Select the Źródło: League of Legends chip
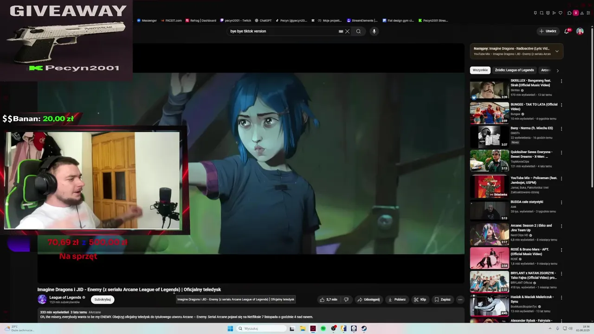The height and width of the screenshot is (334, 594). click(514, 70)
